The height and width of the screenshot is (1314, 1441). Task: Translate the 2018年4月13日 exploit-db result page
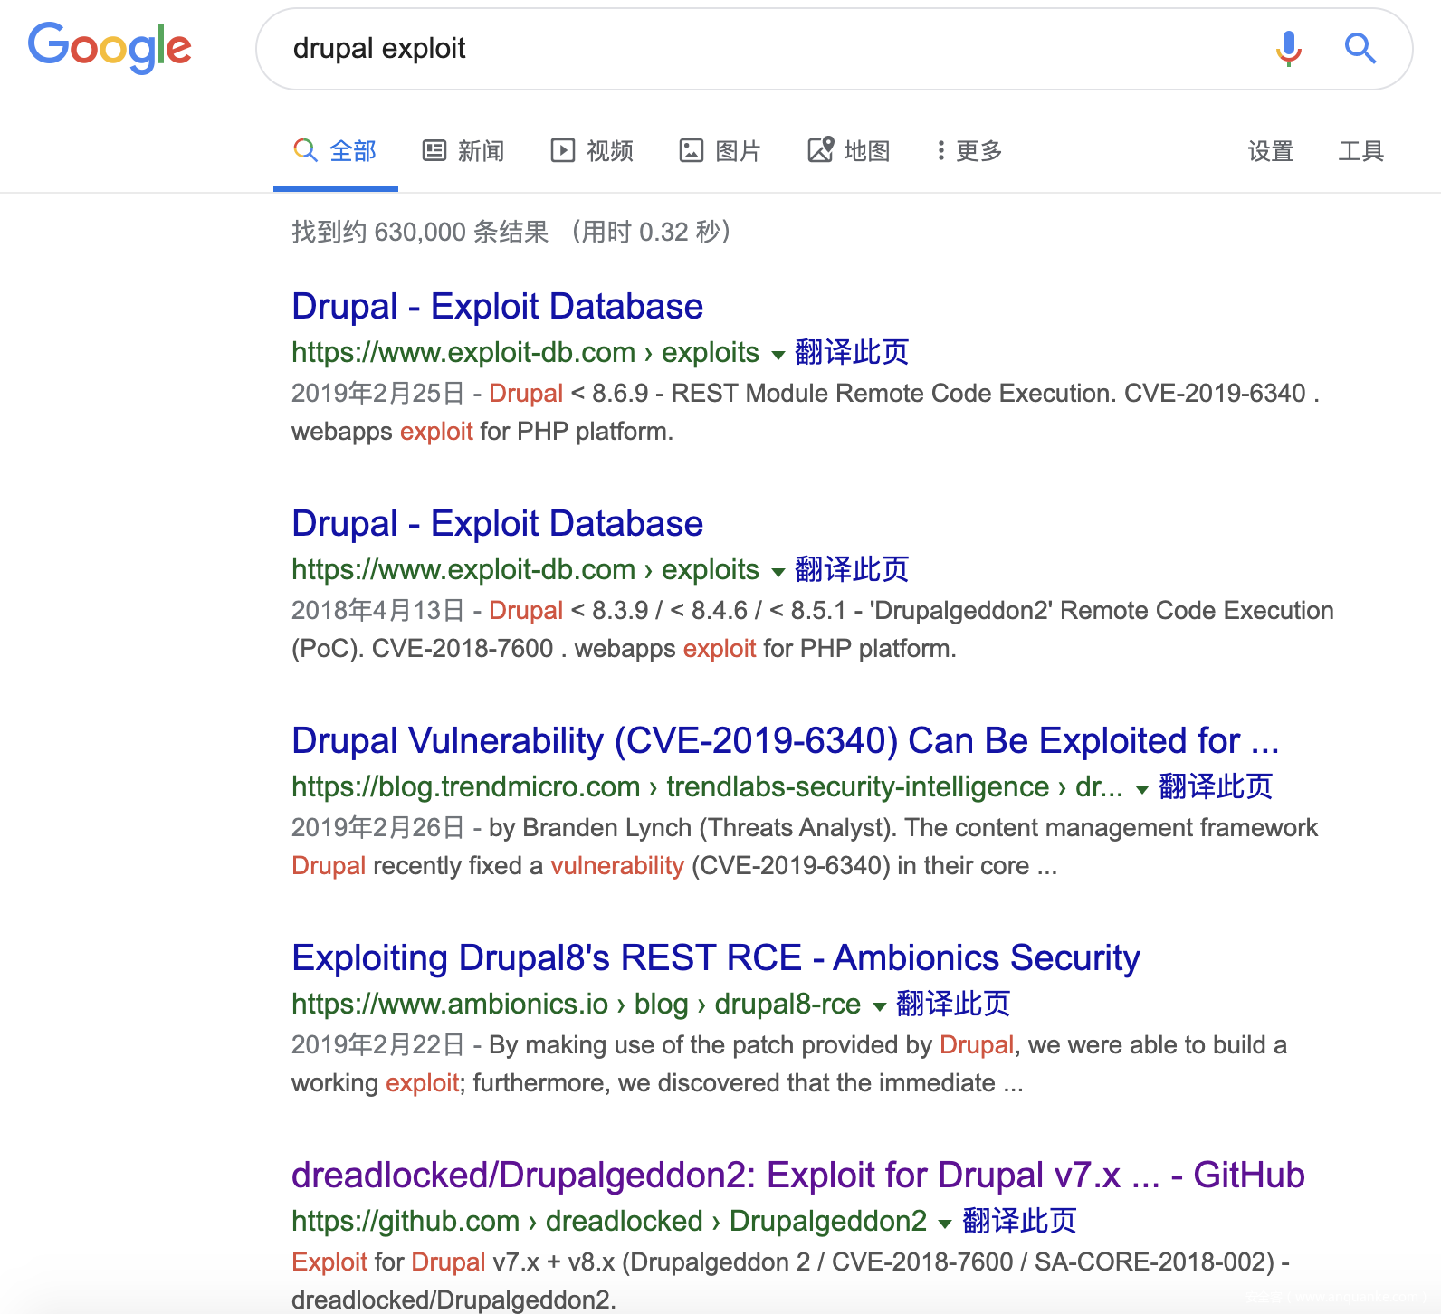coord(852,569)
